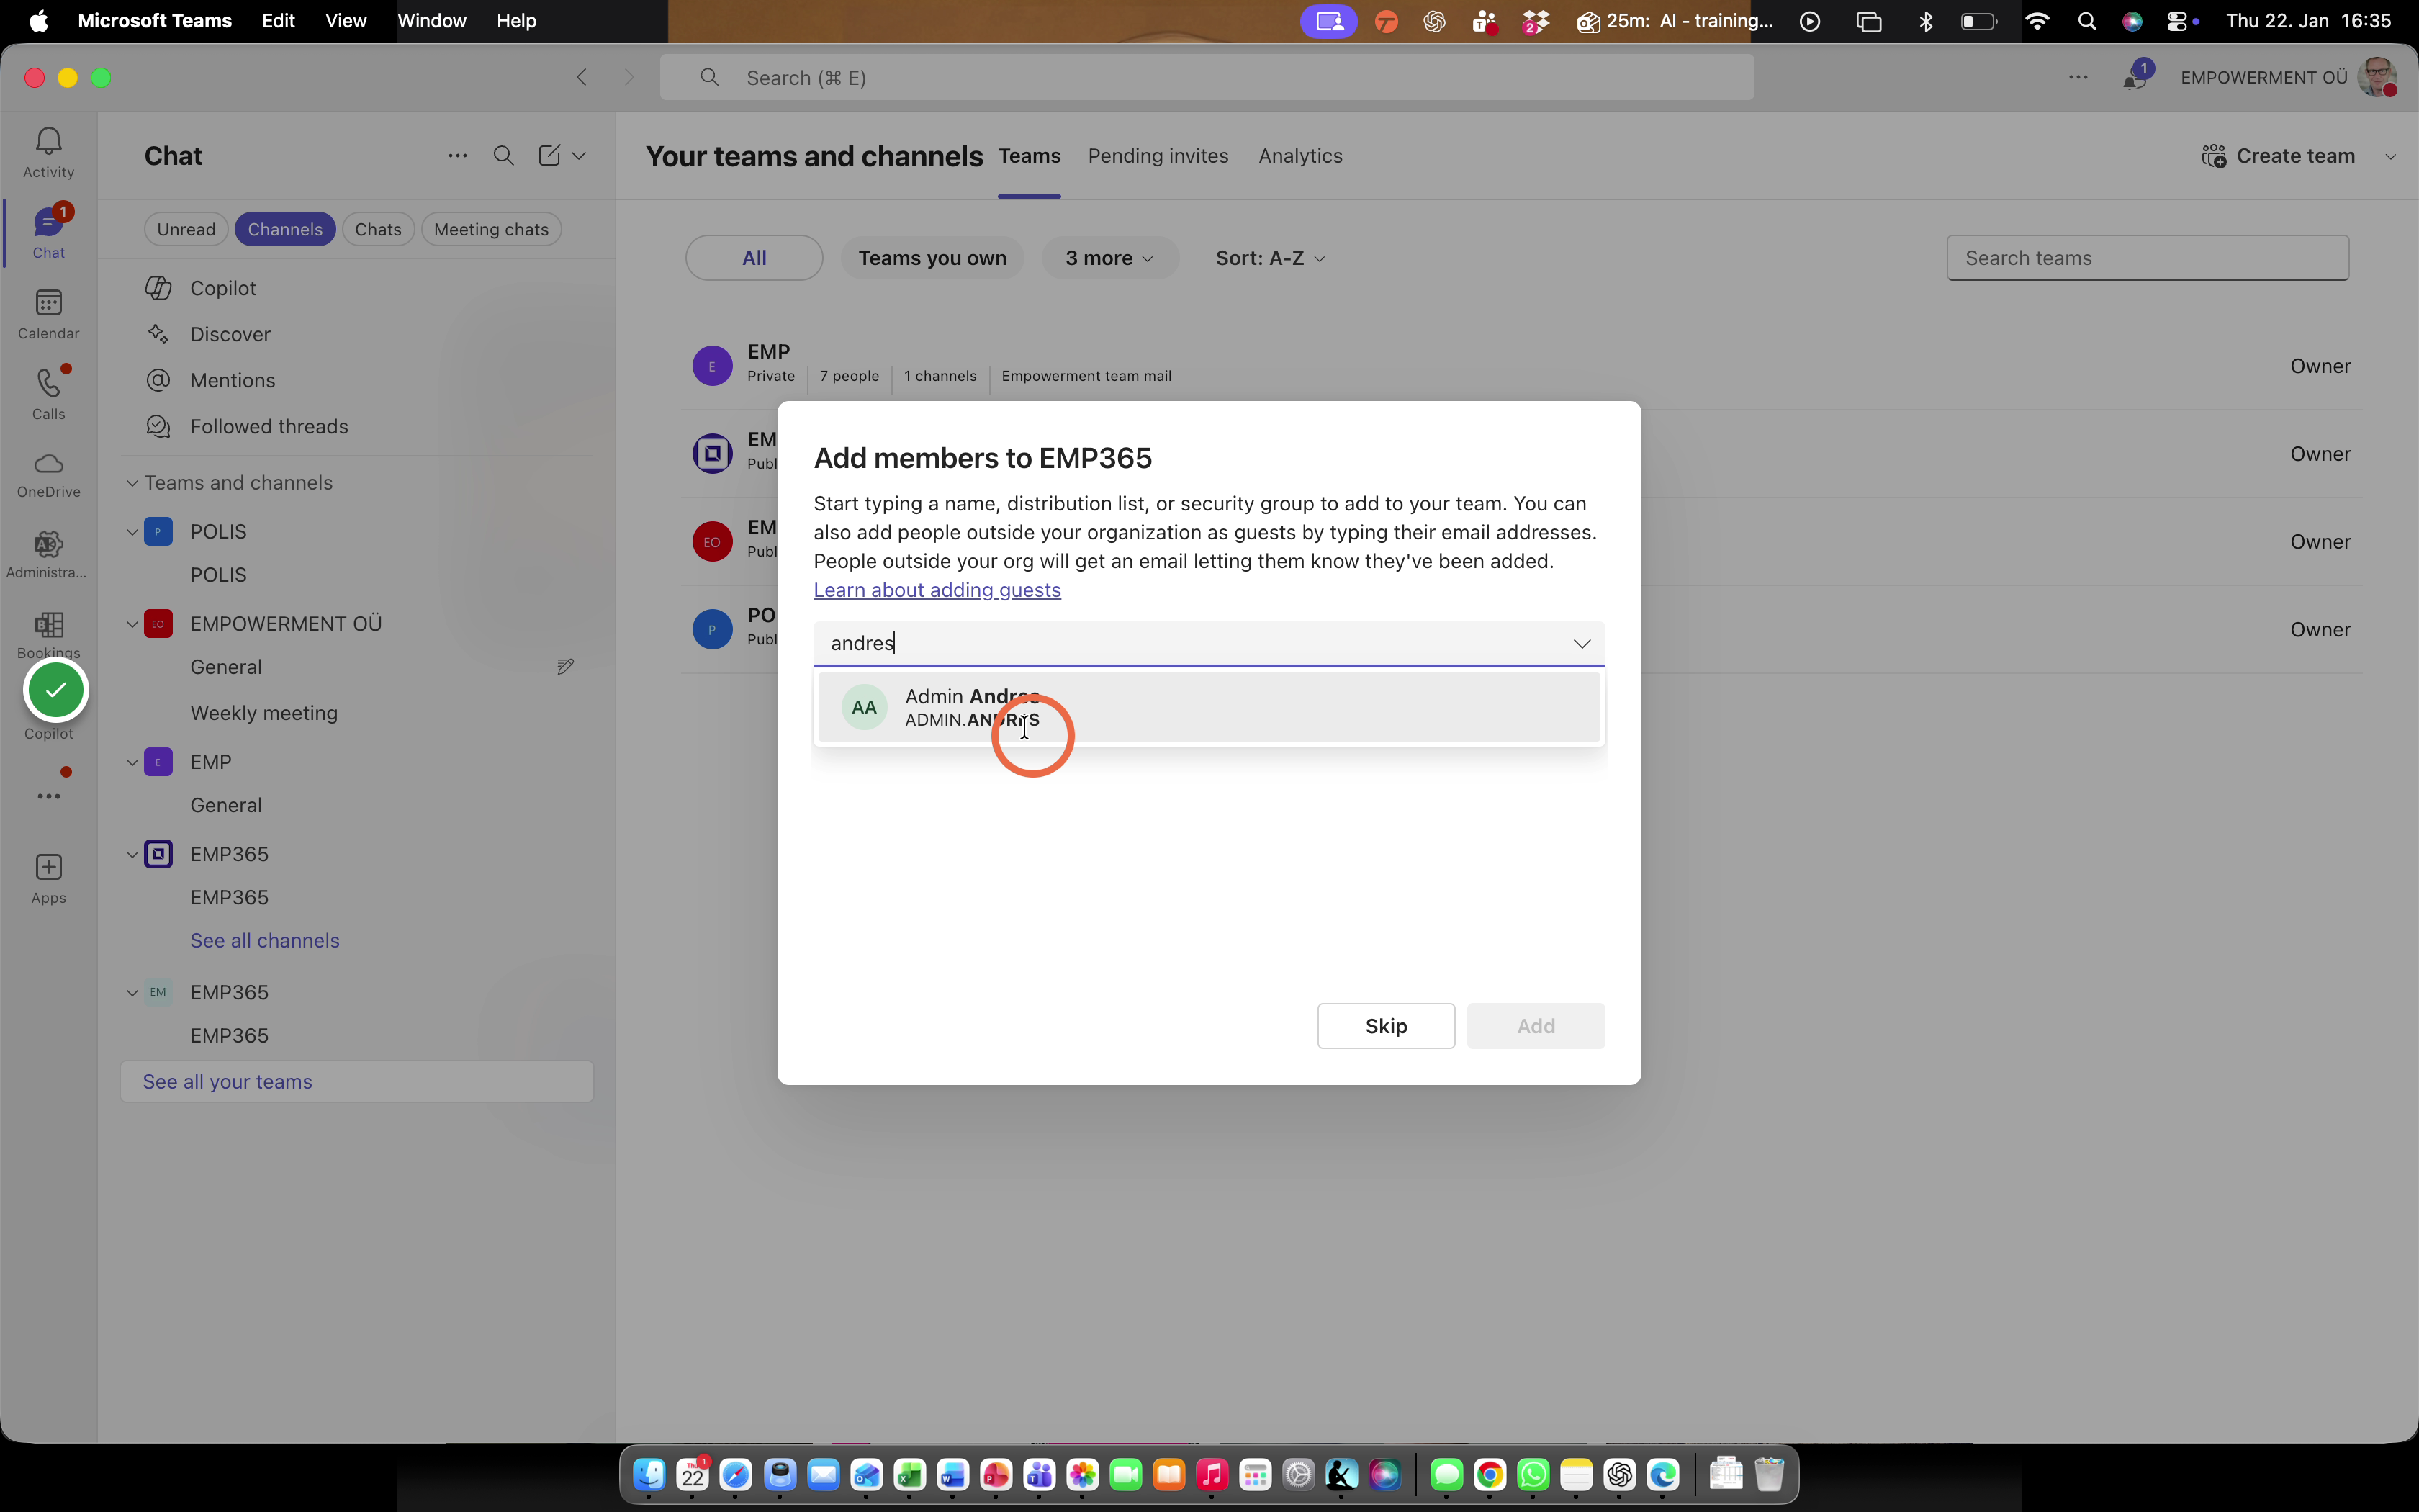
Task: Start a new chat with compose icon
Action: pyautogui.click(x=549, y=156)
